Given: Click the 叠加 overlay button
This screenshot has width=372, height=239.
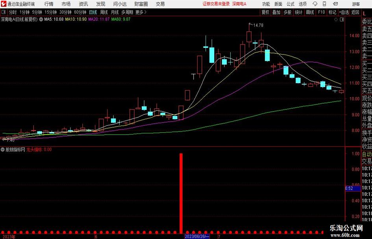Looking at the screenshot, I should pyautogui.click(x=276, y=12).
